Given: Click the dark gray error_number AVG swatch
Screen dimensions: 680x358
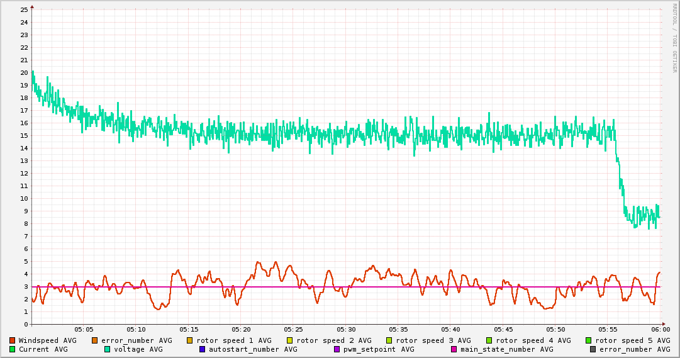Looking at the screenshot, I should click(593, 349).
